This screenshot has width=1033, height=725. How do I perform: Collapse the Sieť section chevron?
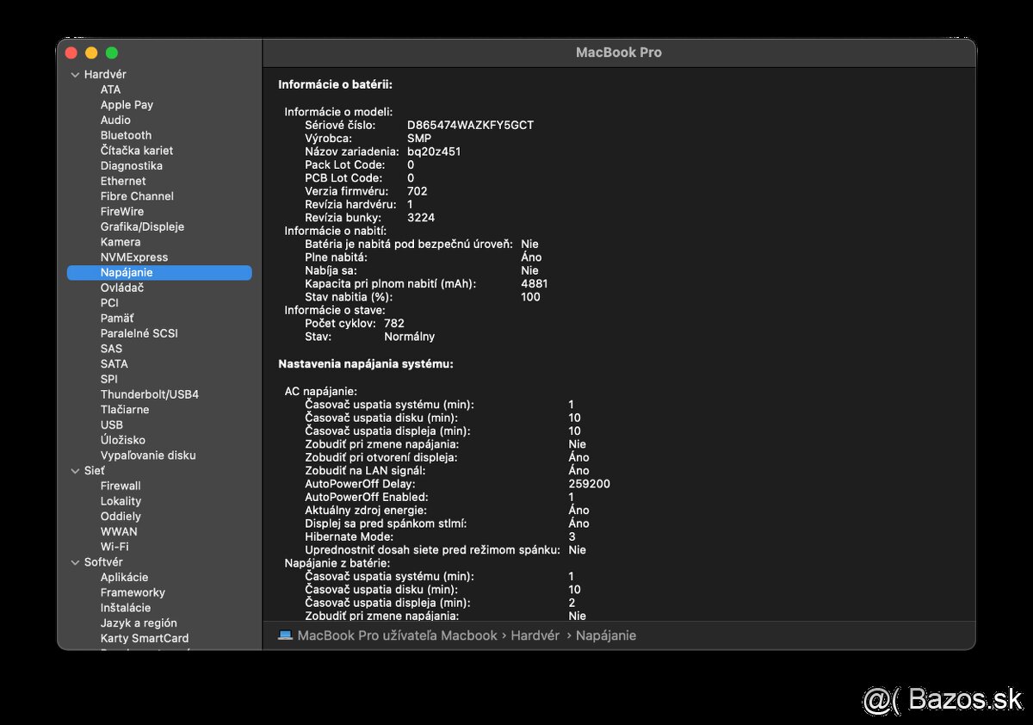(x=75, y=471)
